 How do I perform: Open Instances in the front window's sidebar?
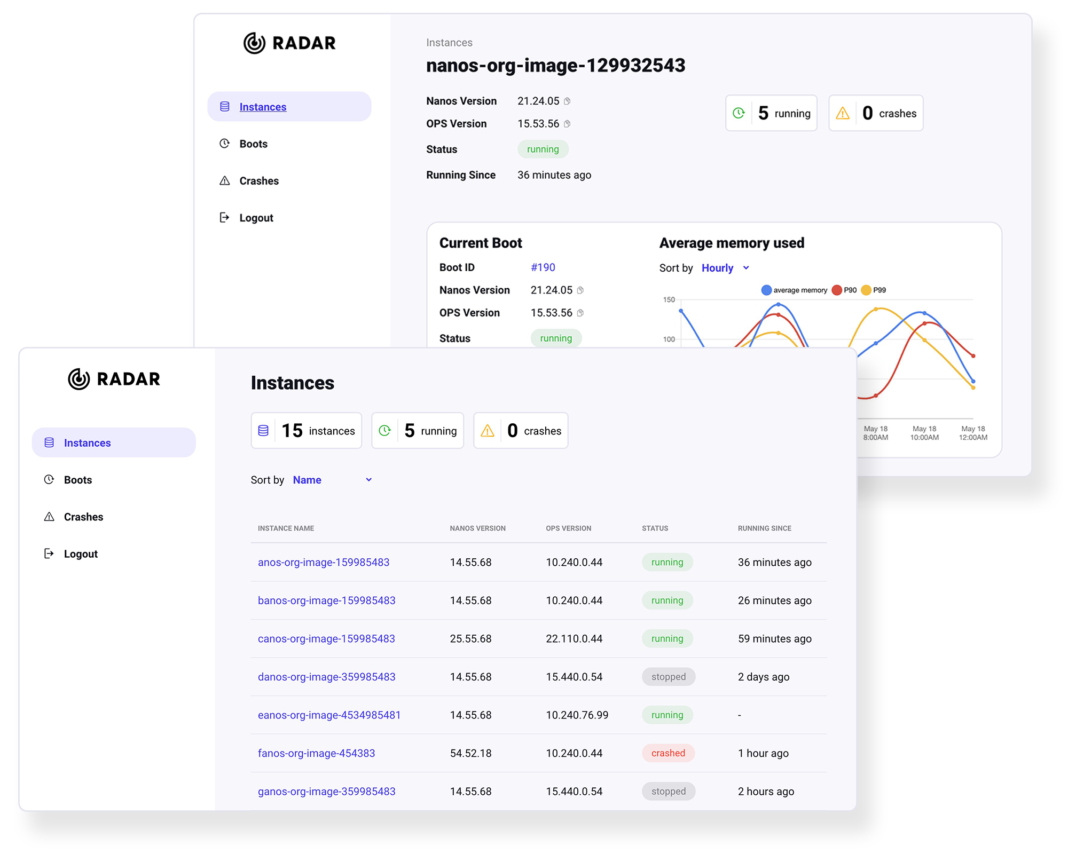click(114, 442)
